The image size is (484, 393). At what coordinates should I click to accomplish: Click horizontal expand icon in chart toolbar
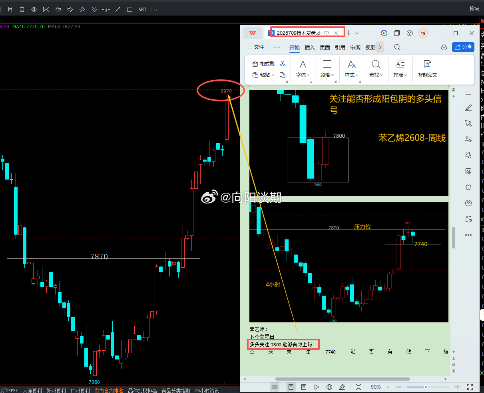[x=34, y=9]
